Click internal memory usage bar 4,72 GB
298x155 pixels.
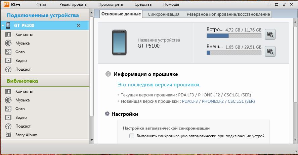pyautogui.click(x=234, y=35)
